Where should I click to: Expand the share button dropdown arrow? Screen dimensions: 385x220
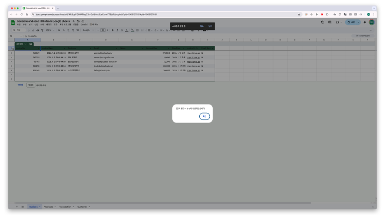pos(358,22)
